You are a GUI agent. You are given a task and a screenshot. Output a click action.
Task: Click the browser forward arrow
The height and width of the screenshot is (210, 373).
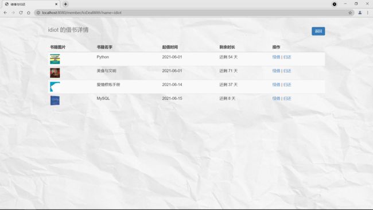click(13, 13)
